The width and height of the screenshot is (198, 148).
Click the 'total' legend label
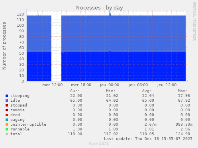click(16, 134)
